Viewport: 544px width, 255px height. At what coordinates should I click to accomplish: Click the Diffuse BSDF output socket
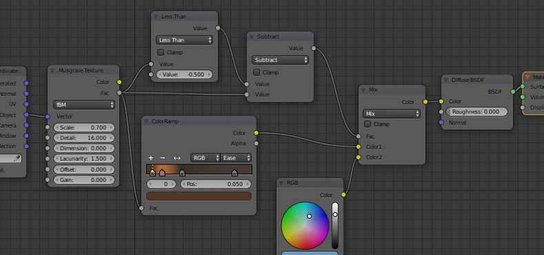[513, 91]
